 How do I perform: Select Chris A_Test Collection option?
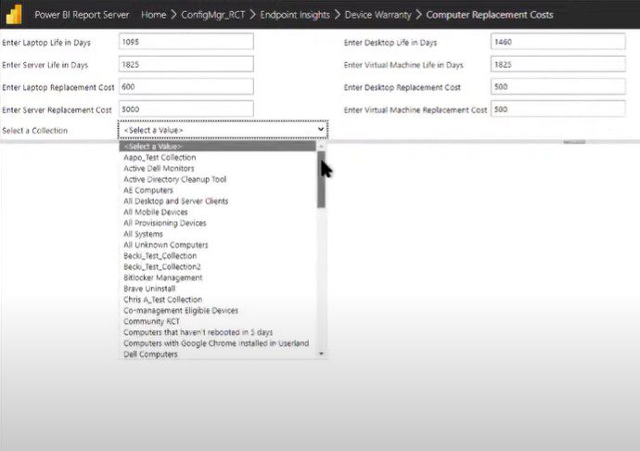point(218,300)
